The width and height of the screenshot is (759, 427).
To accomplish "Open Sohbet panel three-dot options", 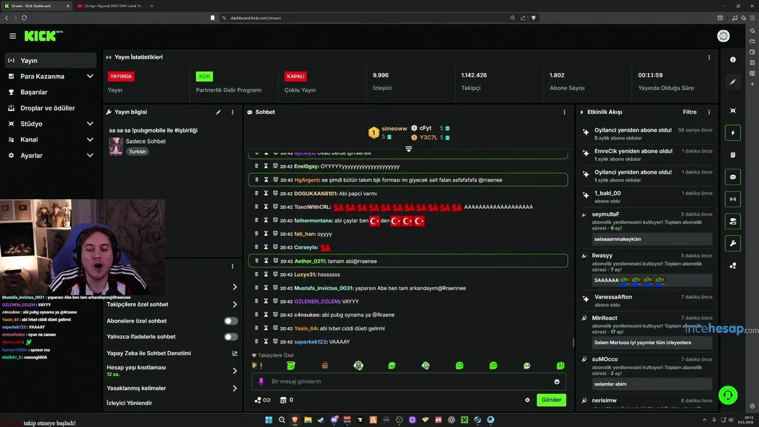I will [564, 112].
